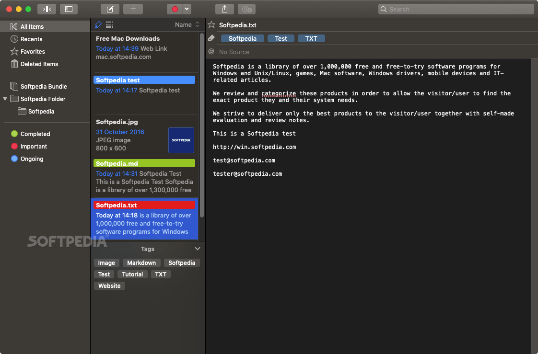The image size is (538, 354).
Task: Filter by Ongoing blue label
Action: (45, 159)
